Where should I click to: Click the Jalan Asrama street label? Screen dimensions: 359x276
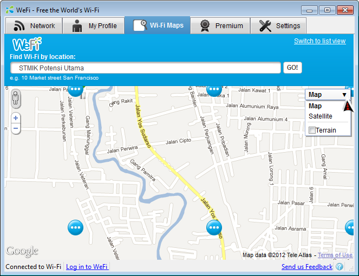pyautogui.click(x=290, y=228)
